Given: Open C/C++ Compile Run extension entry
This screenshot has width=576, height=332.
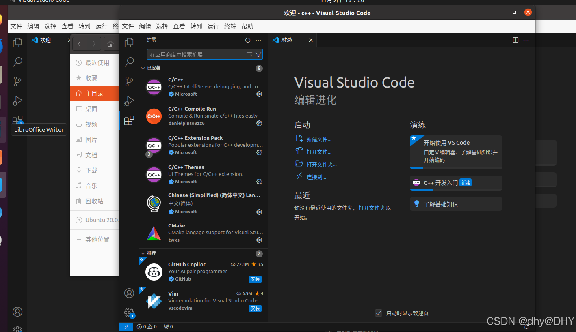Looking at the screenshot, I should click(203, 116).
